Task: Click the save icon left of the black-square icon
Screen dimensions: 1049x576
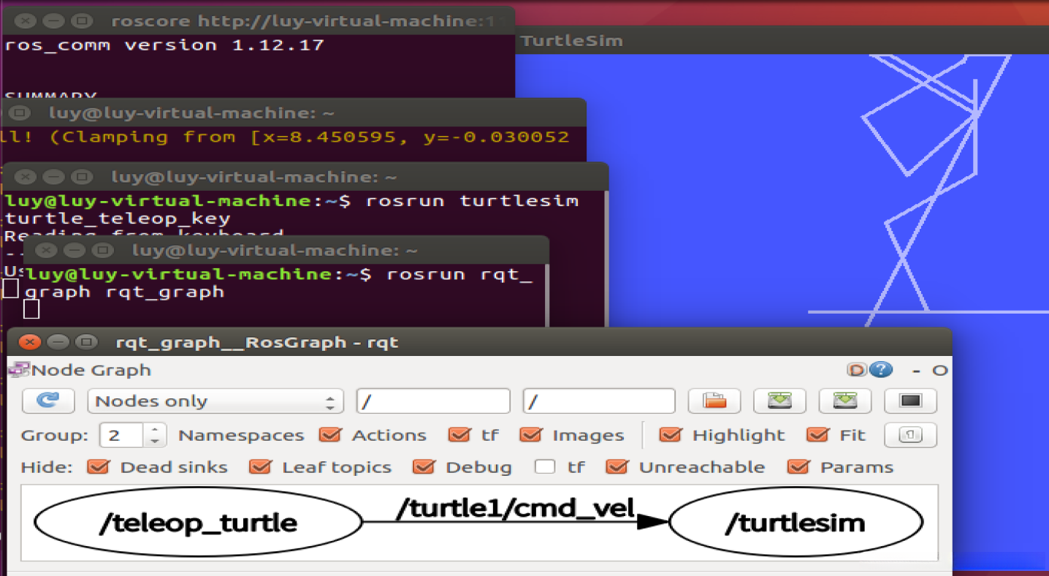Action: point(845,401)
